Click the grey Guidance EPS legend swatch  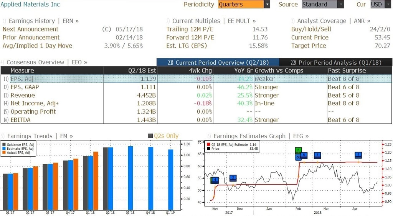coord(4,144)
